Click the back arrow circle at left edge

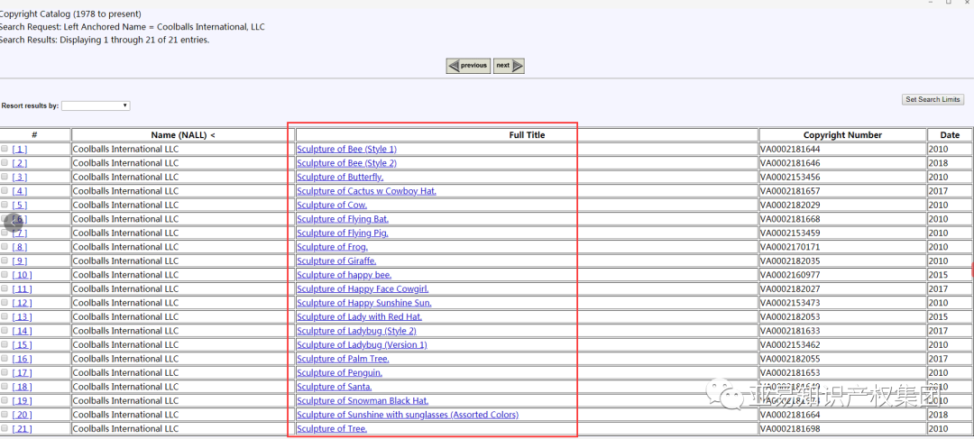pyautogui.click(x=13, y=222)
